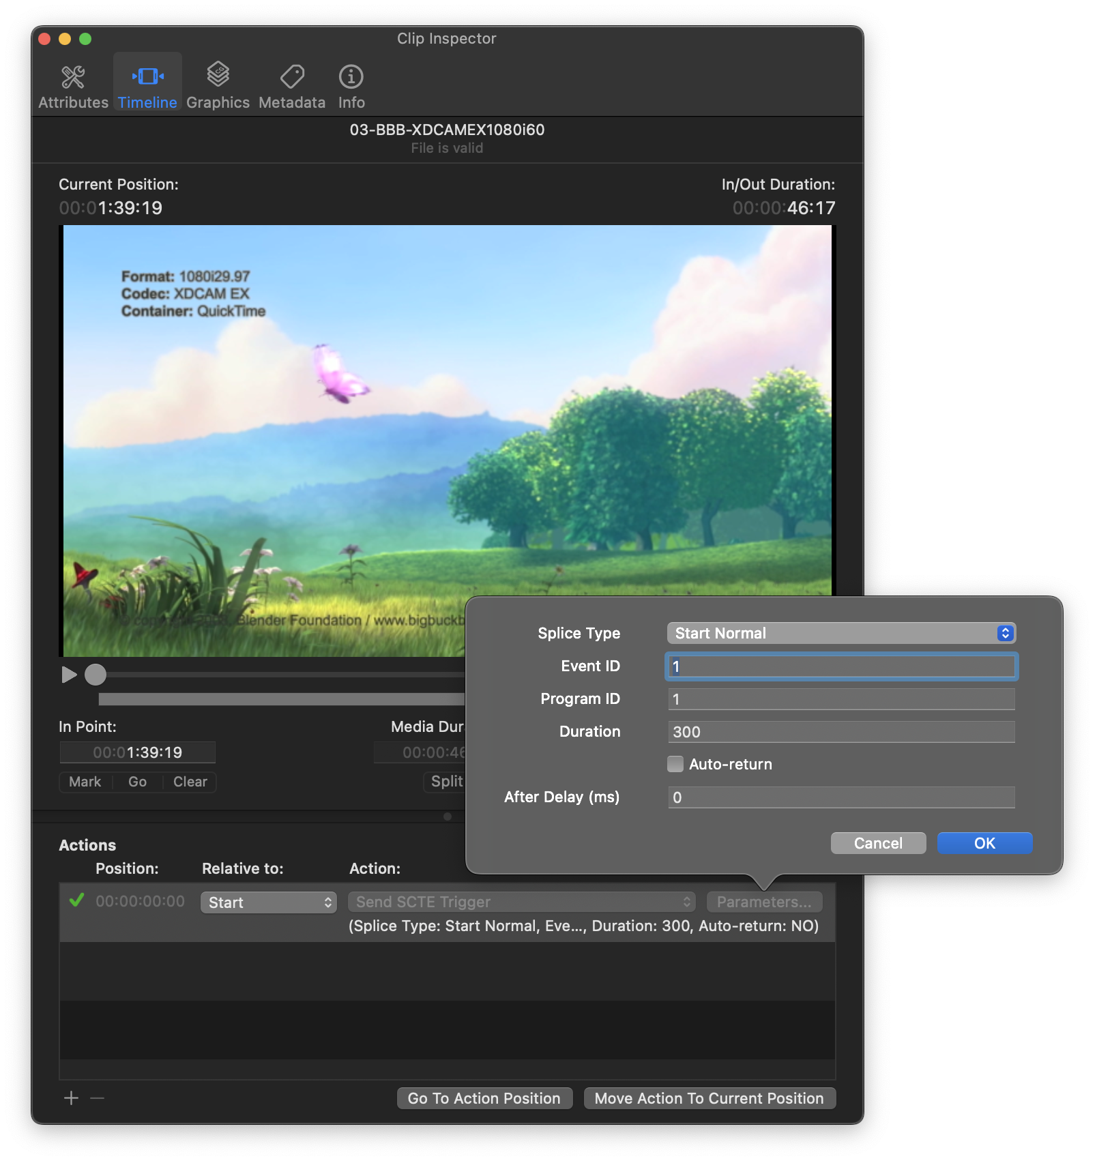Click the playback scrubber knob
Viewport: 1112px width, 1161px height.
click(x=96, y=675)
